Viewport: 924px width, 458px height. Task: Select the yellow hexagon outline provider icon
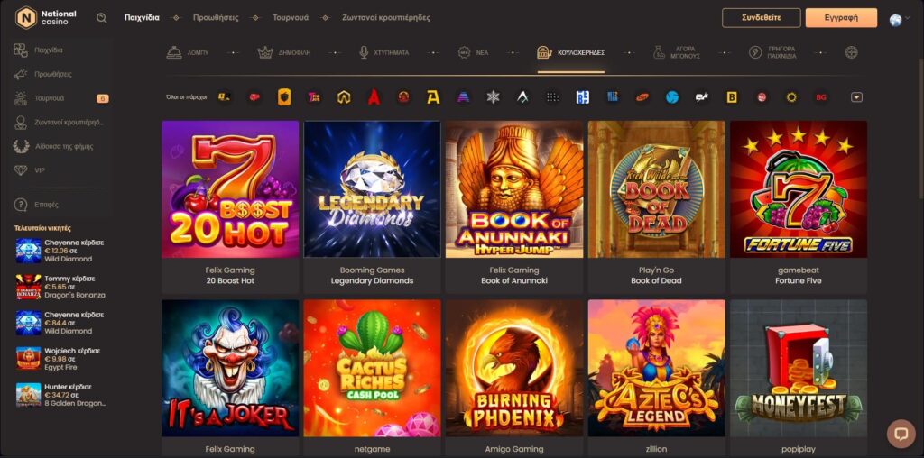pos(344,97)
